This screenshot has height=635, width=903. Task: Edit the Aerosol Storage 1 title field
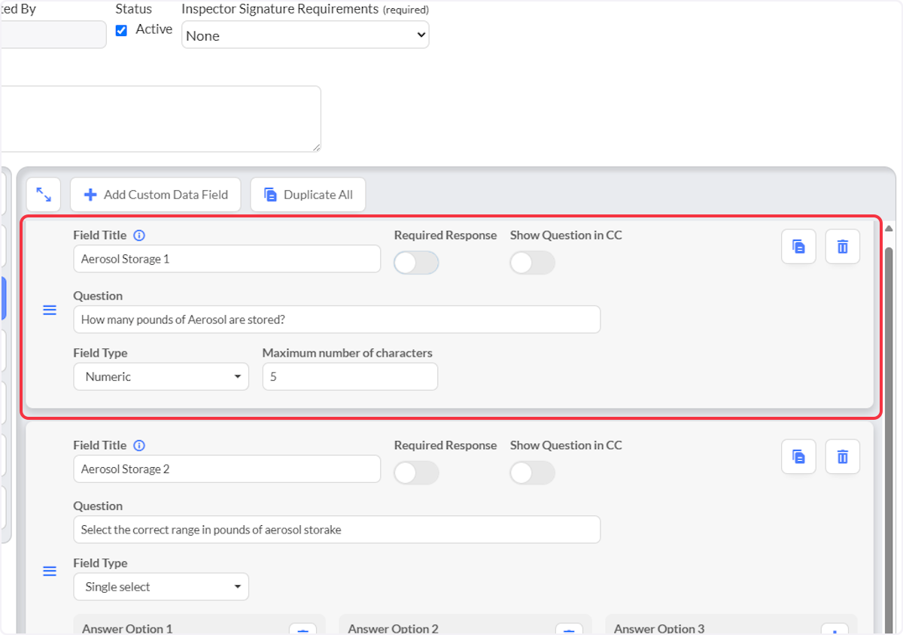227,259
